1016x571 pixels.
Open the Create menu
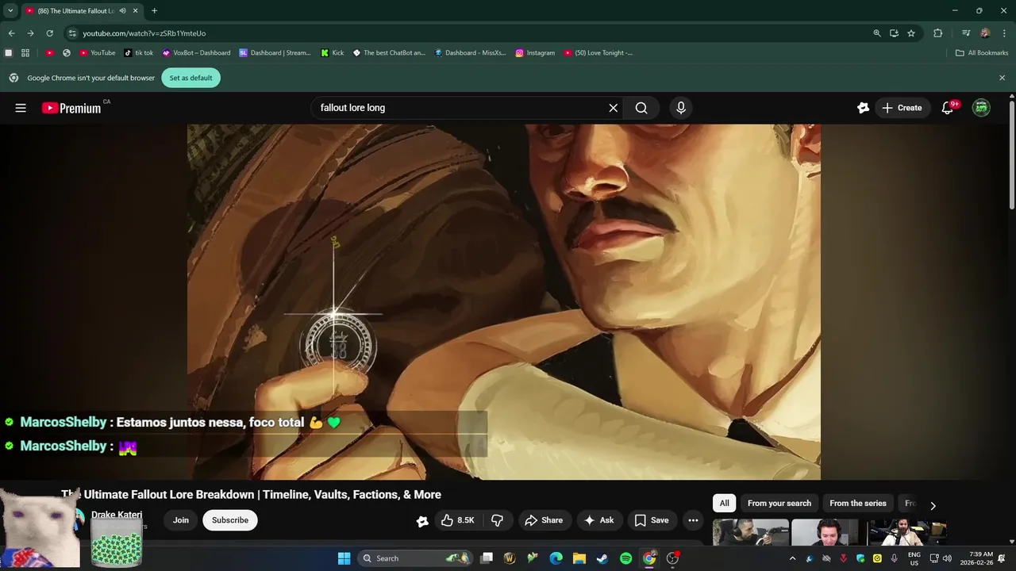pyautogui.click(x=902, y=108)
